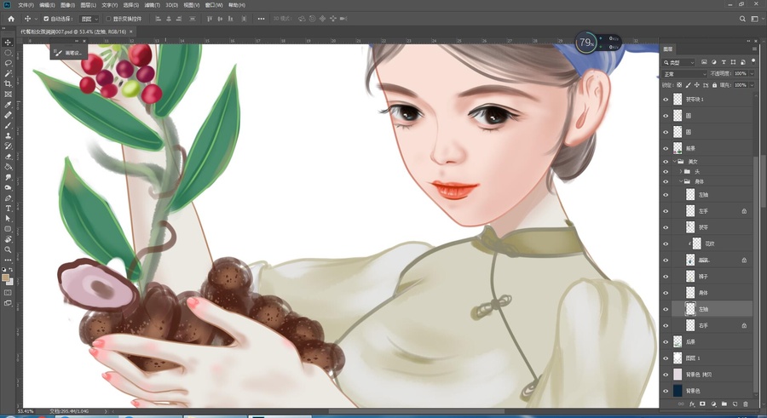Select the Pen tool
This screenshot has width=767, height=418.
[8, 198]
